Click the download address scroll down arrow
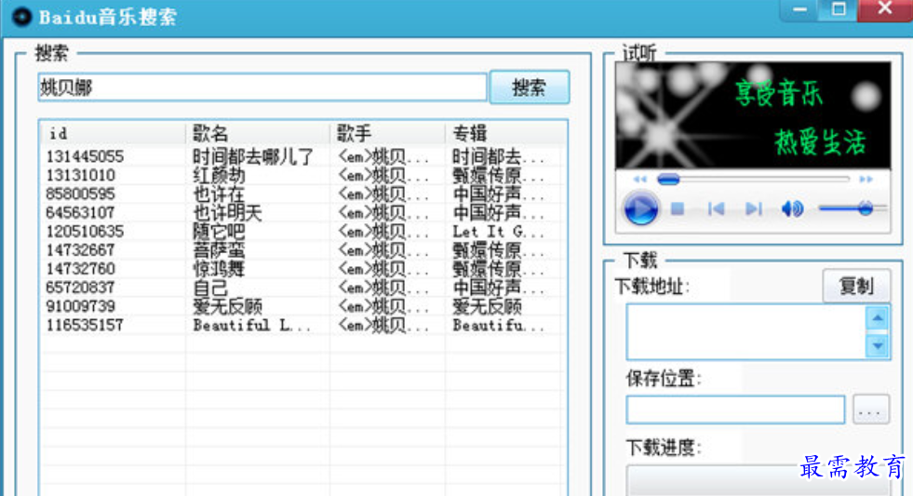The height and width of the screenshot is (496, 913). (x=878, y=346)
